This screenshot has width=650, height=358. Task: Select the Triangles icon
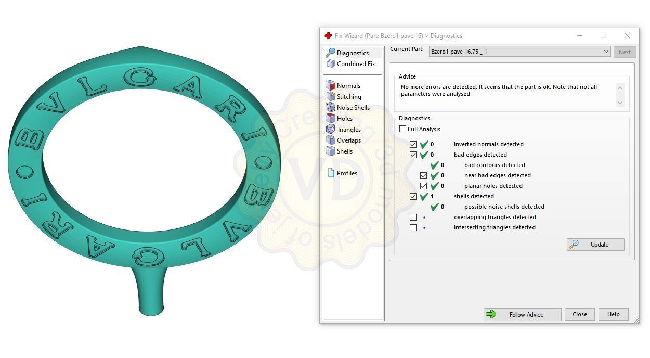330,130
